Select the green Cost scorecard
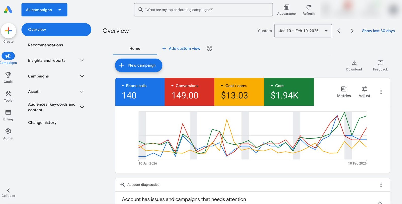402x204 pixels. click(289, 92)
